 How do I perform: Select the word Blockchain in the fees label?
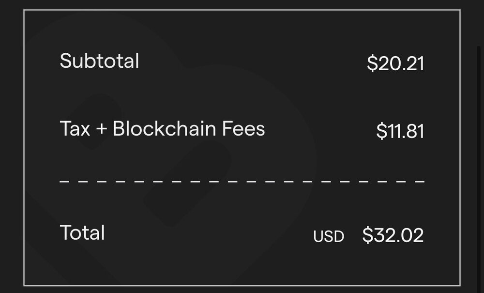[x=164, y=129]
